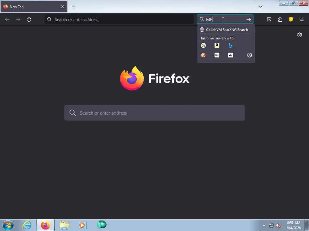Viewport: 309px width, 231px height.
Task: Close the New Tab tab
Action: 62,7
